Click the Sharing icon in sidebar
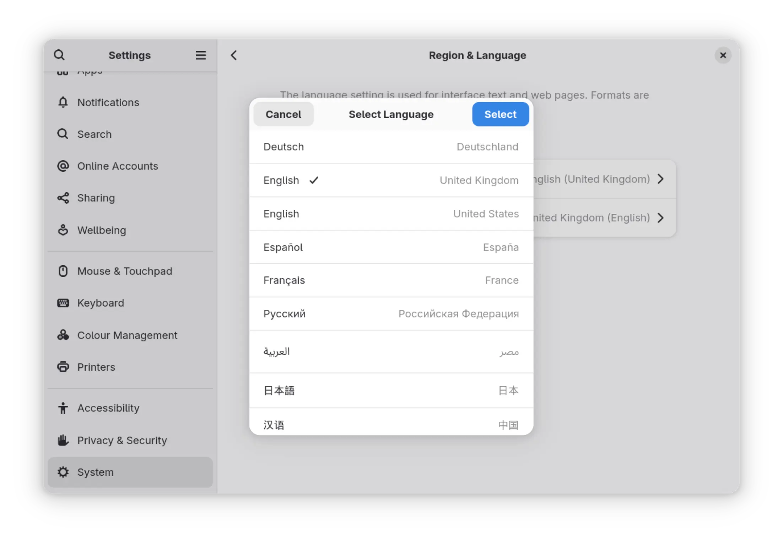Image resolution: width=783 pixels, height=541 pixels. coord(63,198)
